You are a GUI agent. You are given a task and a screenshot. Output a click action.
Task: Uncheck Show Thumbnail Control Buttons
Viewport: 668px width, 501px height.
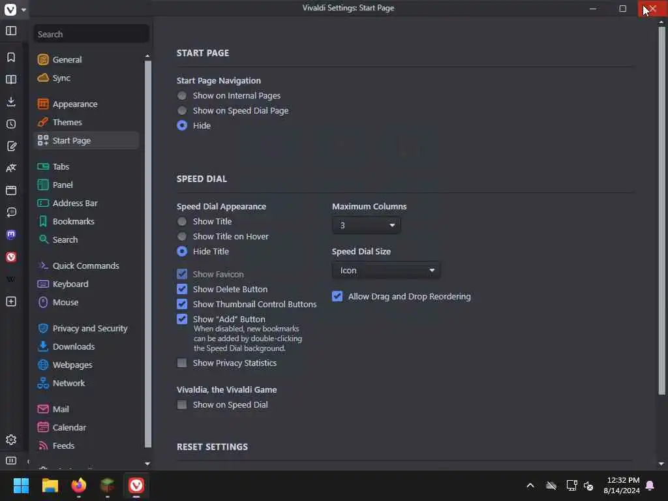click(182, 304)
